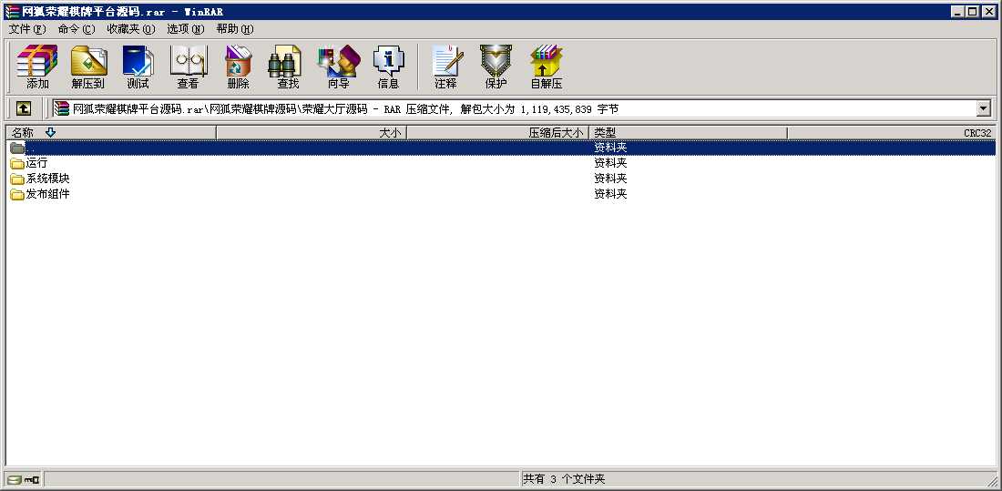Select the 发布组件 folder icon
This screenshot has width=1002, height=491.
coord(17,194)
